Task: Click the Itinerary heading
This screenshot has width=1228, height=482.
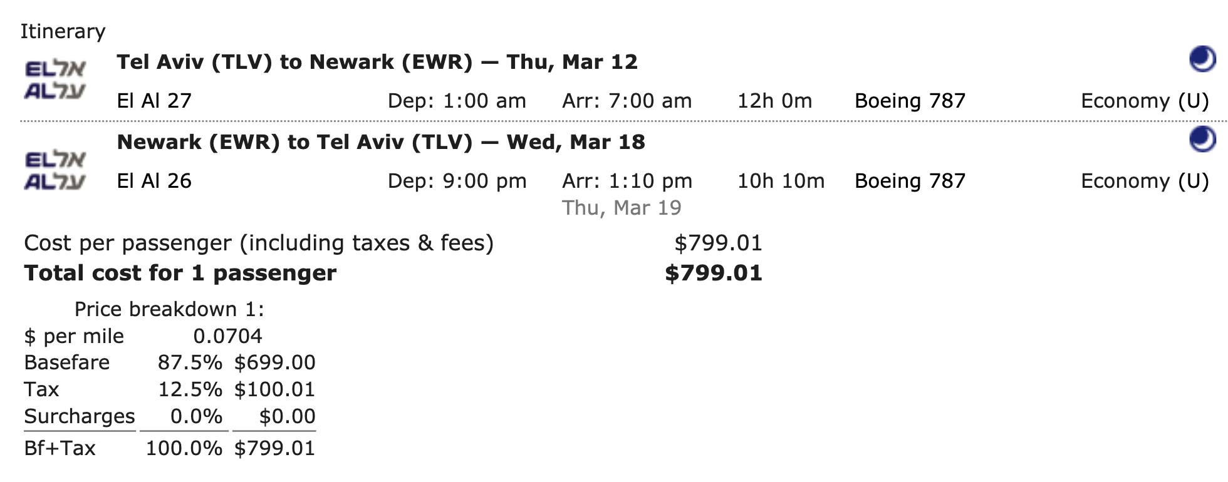Action: click(63, 31)
